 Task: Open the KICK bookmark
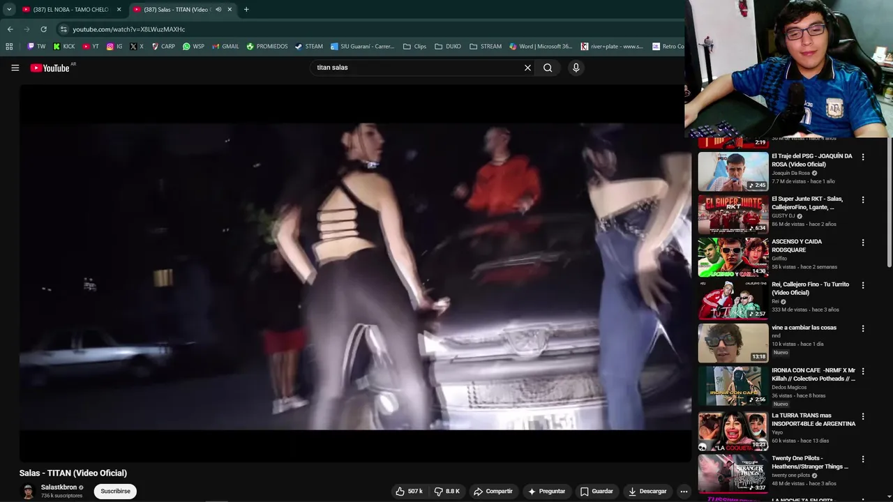click(63, 47)
